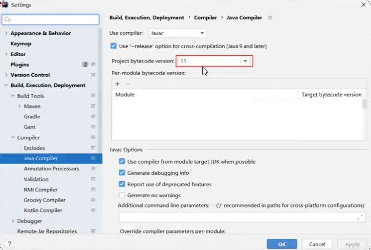Expand the Debugger node

point(13,221)
